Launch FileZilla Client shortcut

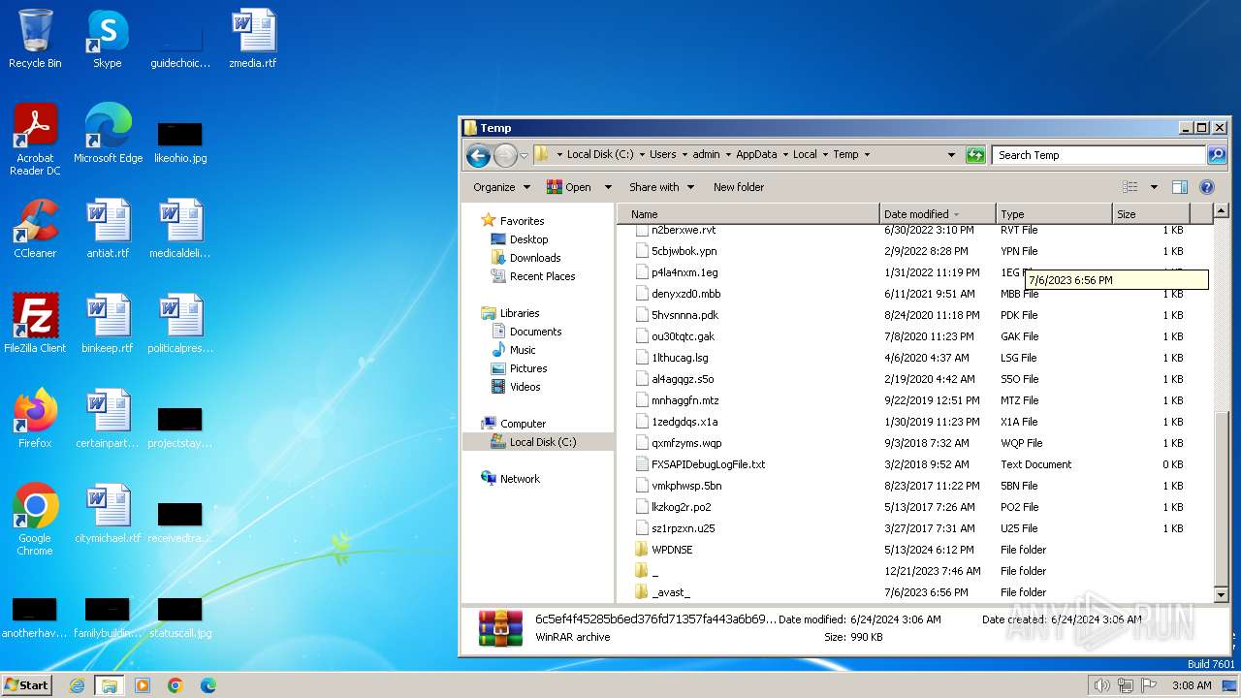point(35,324)
